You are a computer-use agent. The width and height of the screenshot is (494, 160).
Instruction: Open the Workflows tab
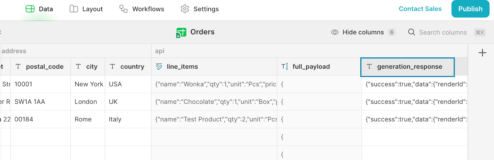point(142,9)
